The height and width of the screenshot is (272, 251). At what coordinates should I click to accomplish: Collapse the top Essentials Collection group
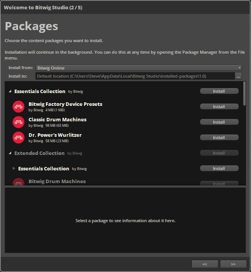click(10, 91)
